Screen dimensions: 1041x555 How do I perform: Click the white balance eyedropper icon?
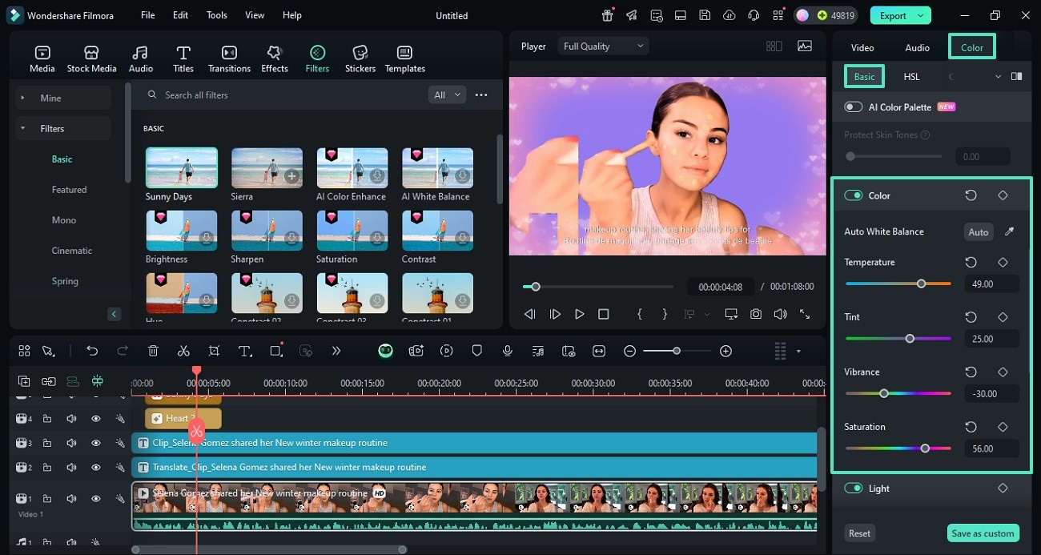click(1009, 231)
